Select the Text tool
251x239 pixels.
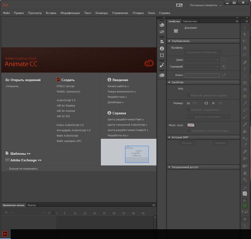tap(245, 69)
